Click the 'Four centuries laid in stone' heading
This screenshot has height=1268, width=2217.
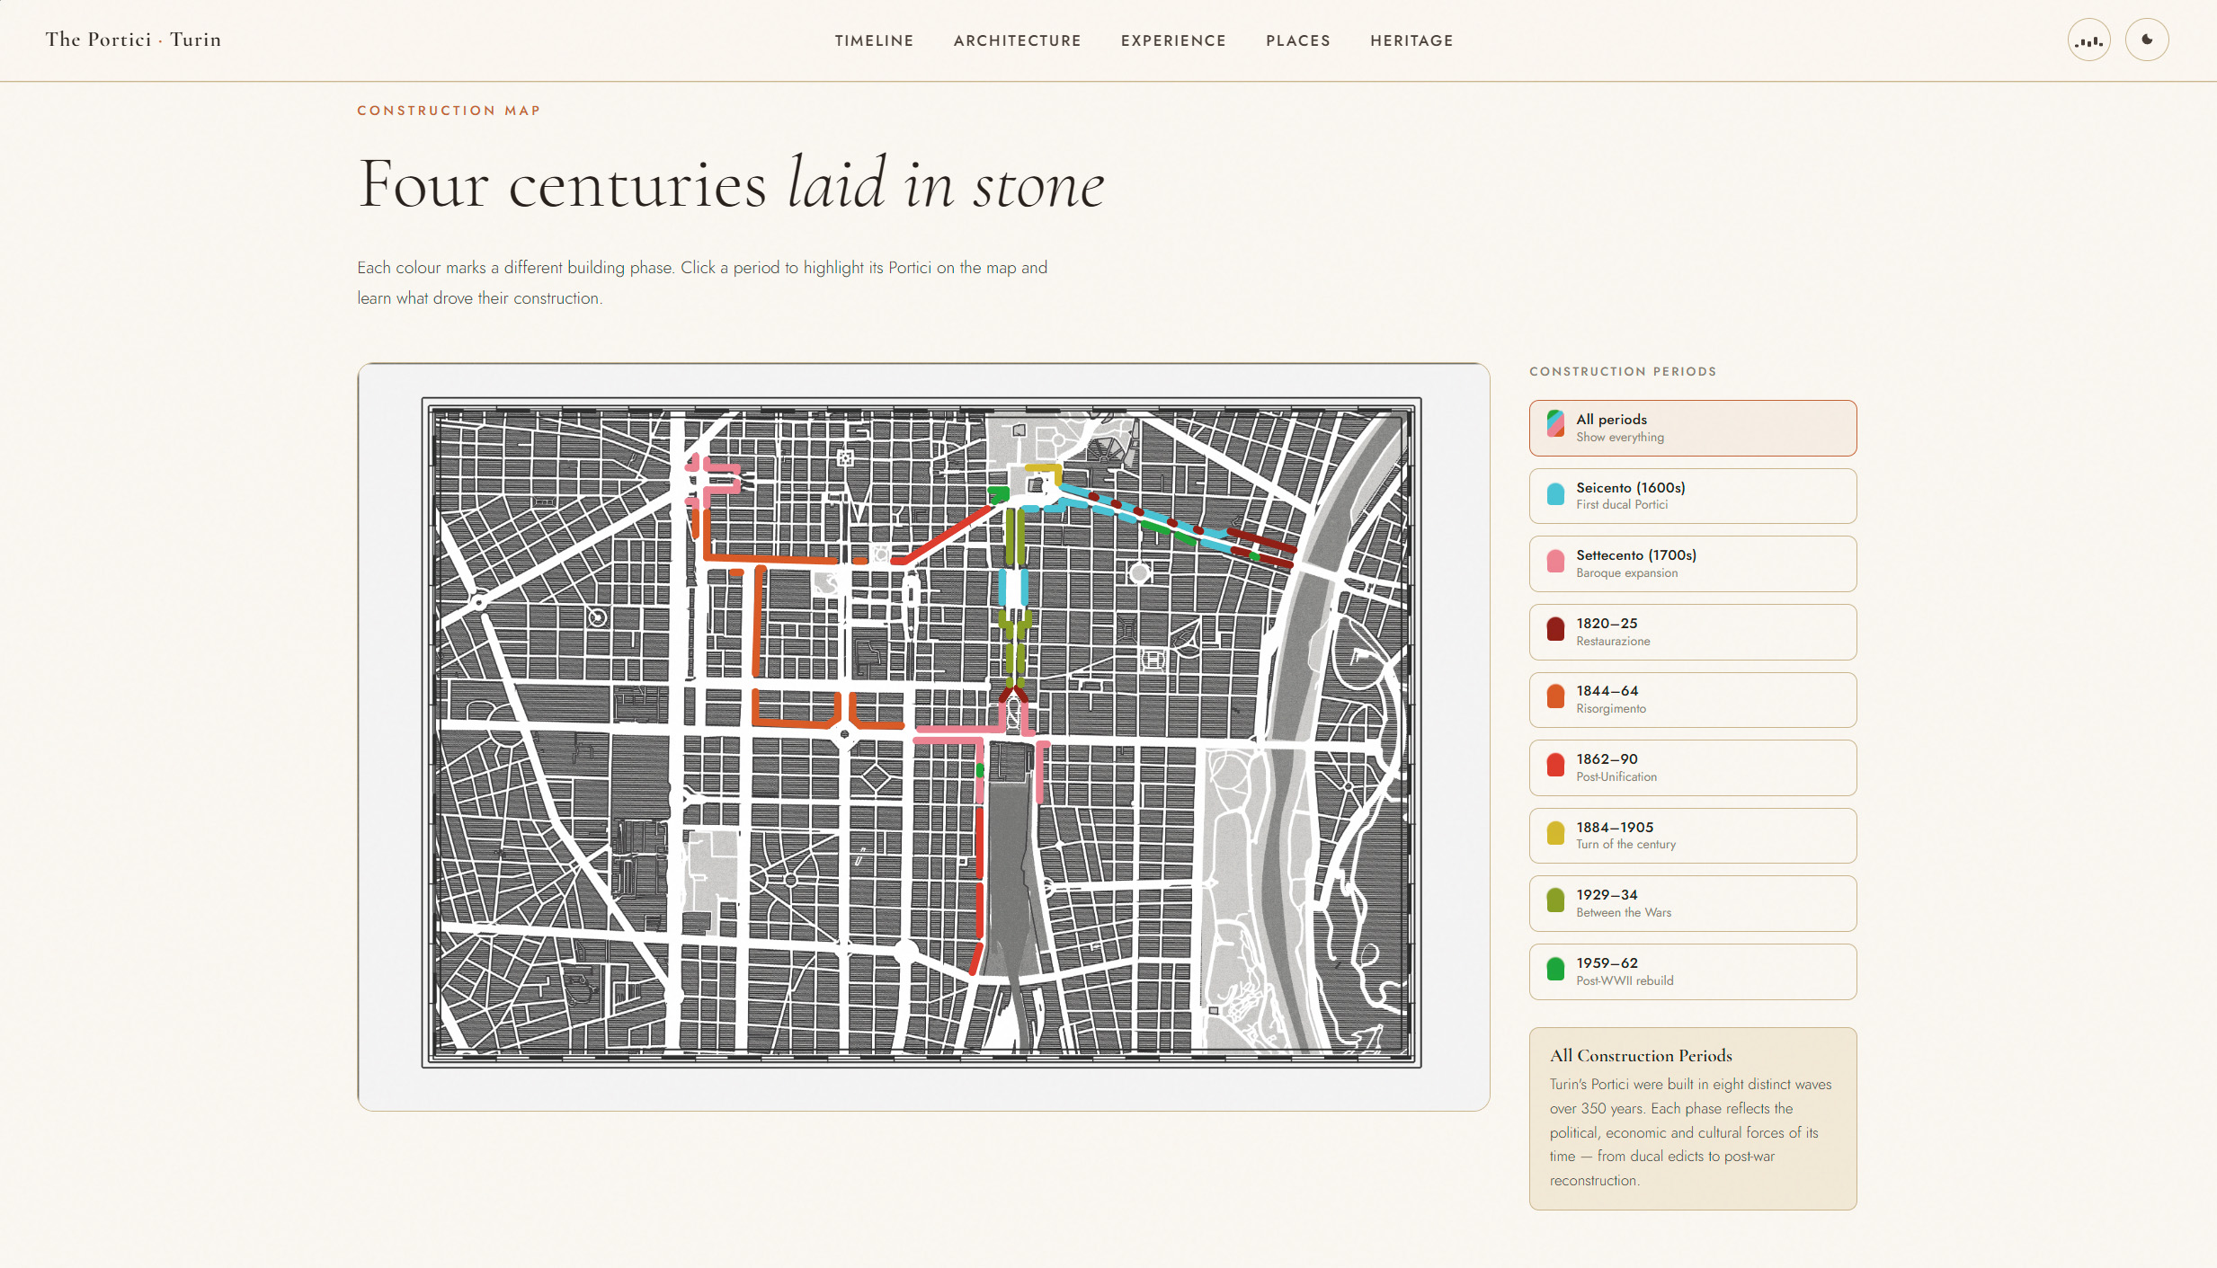pyautogui.click(x=731, y=184)
